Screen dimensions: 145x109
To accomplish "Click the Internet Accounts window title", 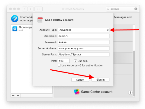I will [73, 9].
